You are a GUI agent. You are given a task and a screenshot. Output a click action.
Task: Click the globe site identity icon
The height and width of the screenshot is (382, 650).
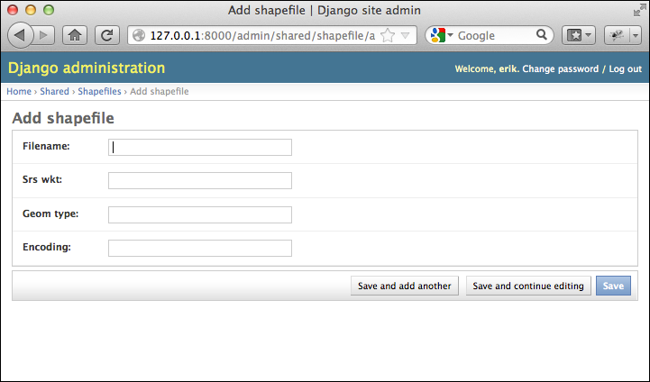pos(139,36)
